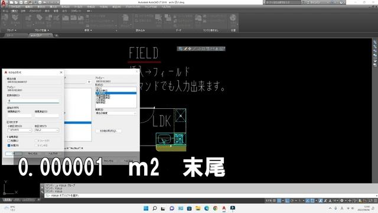Switch to the 表示 ribbon tab

click(x=47, y=11)
